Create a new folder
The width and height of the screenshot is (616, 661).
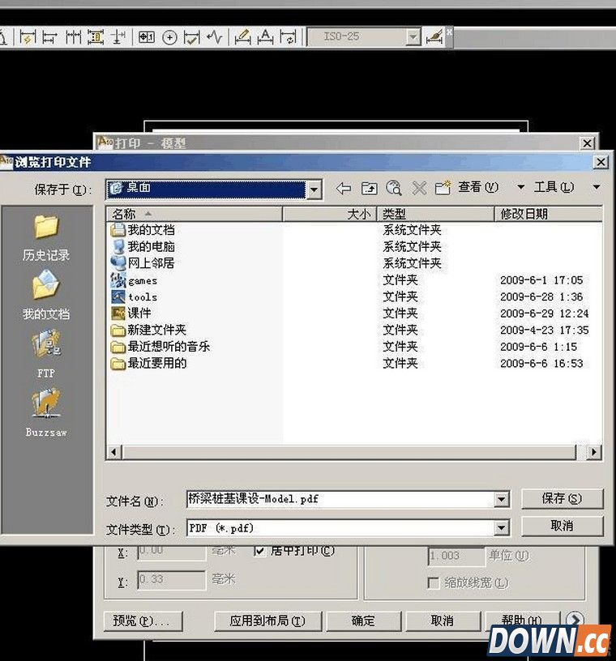(443, 188)
